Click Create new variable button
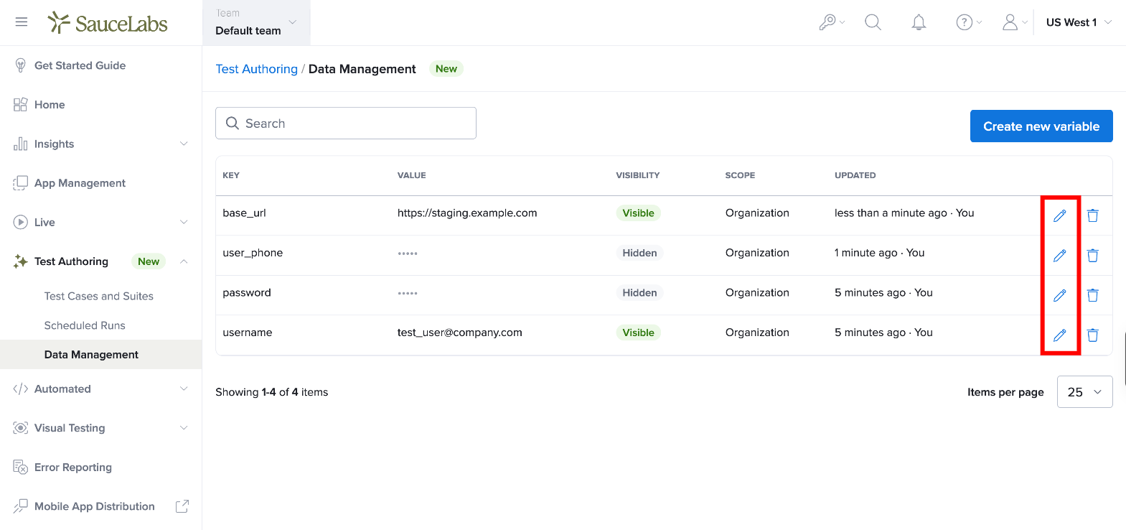1126x530 pixels. (1041, 126)
